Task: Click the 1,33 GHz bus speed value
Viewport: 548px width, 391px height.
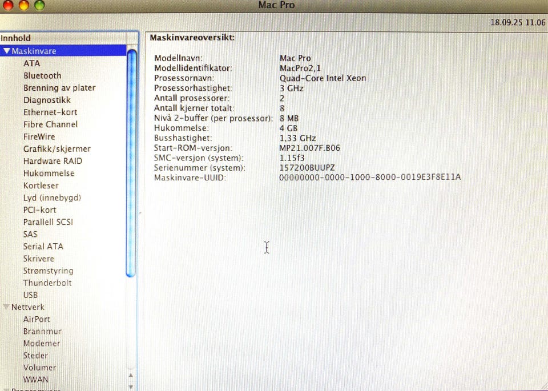Action: click(298, 138)
